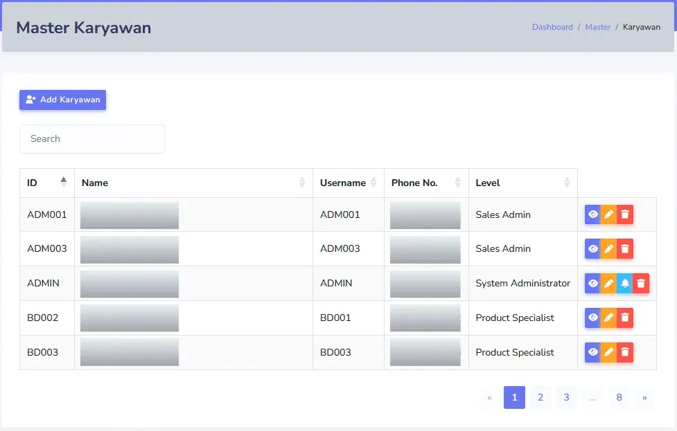Screen dimensions: 677x431
Task: Edit the System Administrator record
Action: point(609,283)
